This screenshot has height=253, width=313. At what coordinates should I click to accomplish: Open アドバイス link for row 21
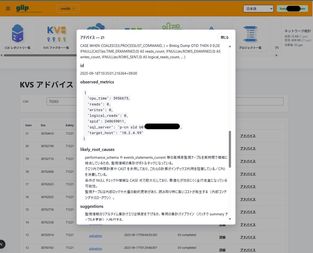tap(248, 136)
